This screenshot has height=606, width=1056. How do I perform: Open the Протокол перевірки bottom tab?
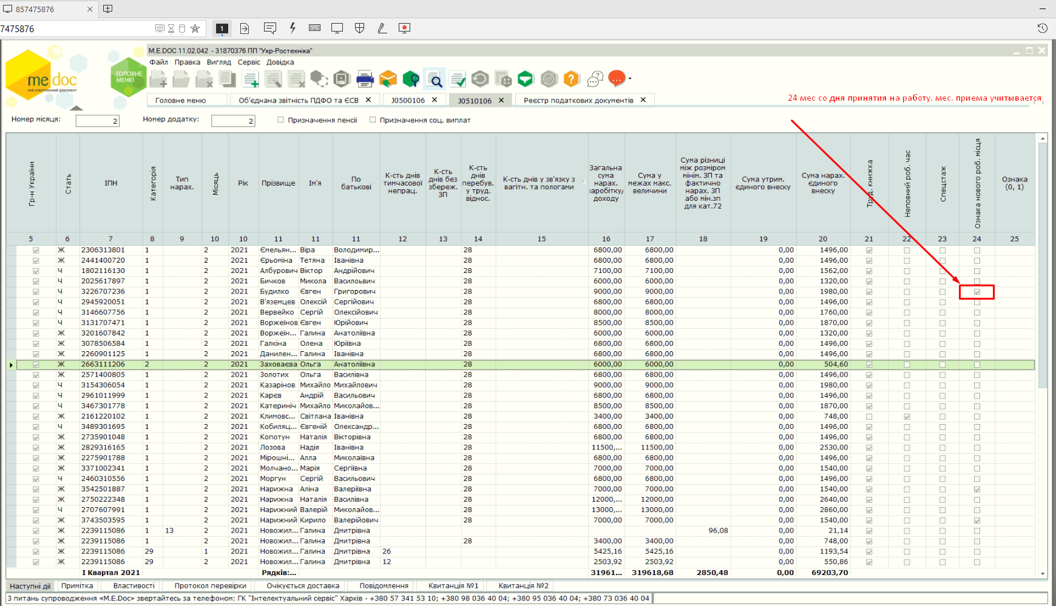point(210,586)
